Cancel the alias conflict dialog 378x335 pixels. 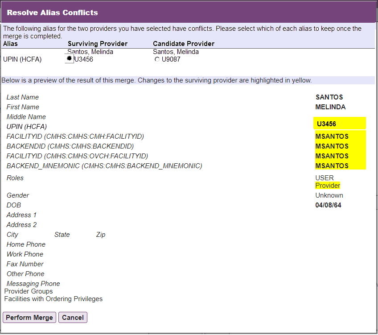coord(73,318)
